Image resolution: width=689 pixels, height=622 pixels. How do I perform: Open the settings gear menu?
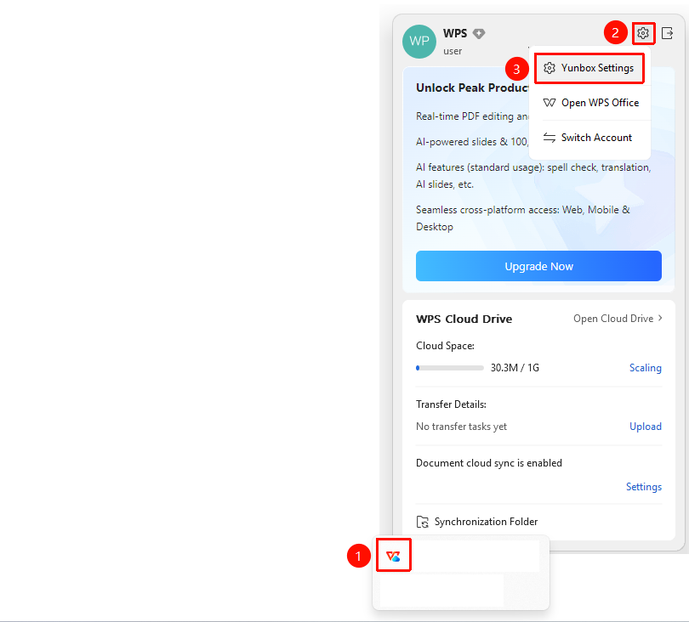click(x=643, y=33)
